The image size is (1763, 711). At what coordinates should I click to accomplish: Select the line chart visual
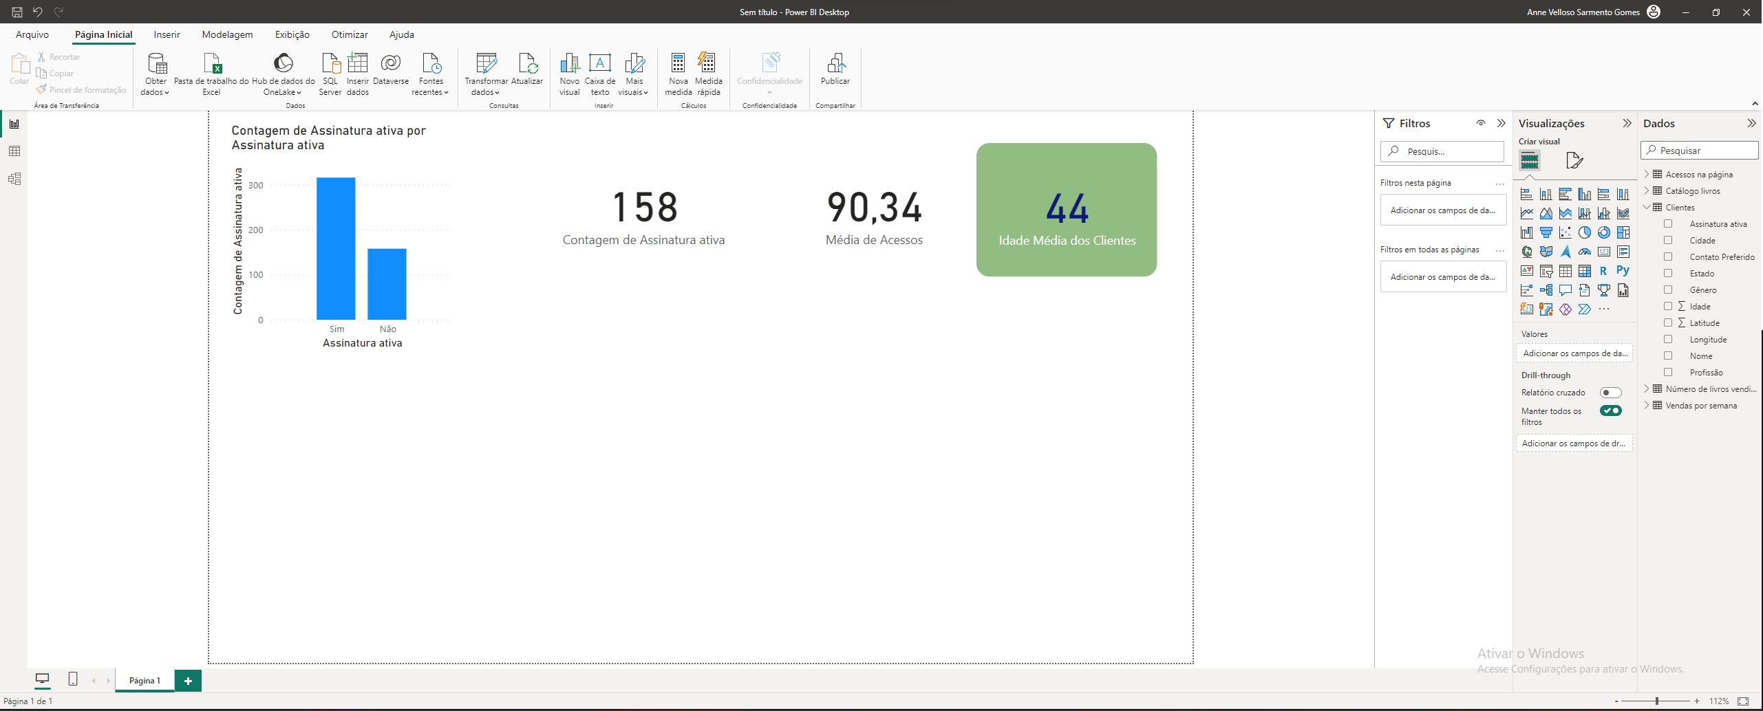(1526, 213)
